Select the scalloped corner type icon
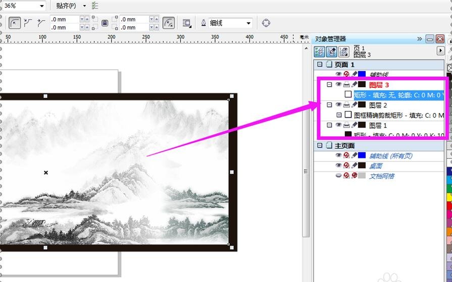 click(x=28, y=23)
